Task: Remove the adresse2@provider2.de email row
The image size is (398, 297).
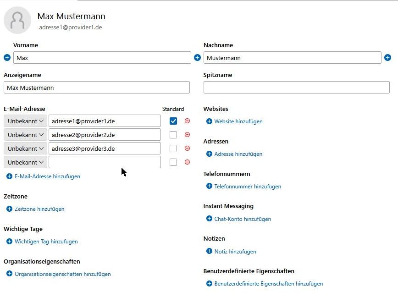Action: [x=187, y=135]
